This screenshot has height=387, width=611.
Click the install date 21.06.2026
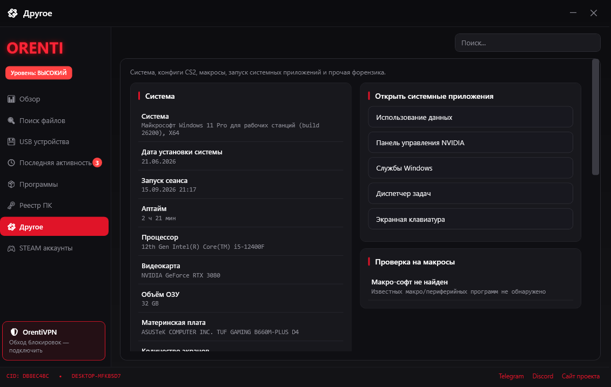(x=159, y=161)
